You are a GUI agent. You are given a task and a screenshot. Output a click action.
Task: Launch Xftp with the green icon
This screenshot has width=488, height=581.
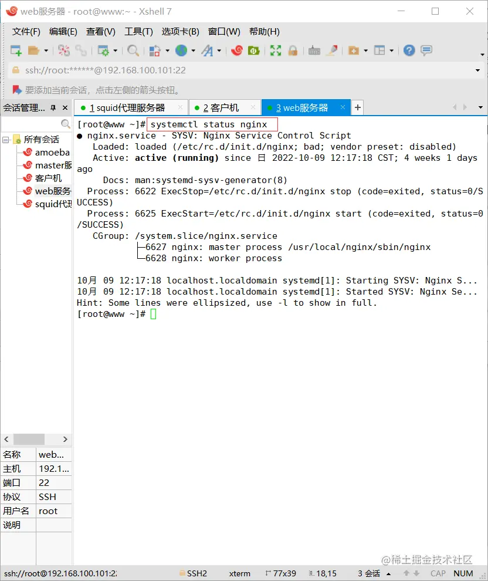click(x=253, y=50)
